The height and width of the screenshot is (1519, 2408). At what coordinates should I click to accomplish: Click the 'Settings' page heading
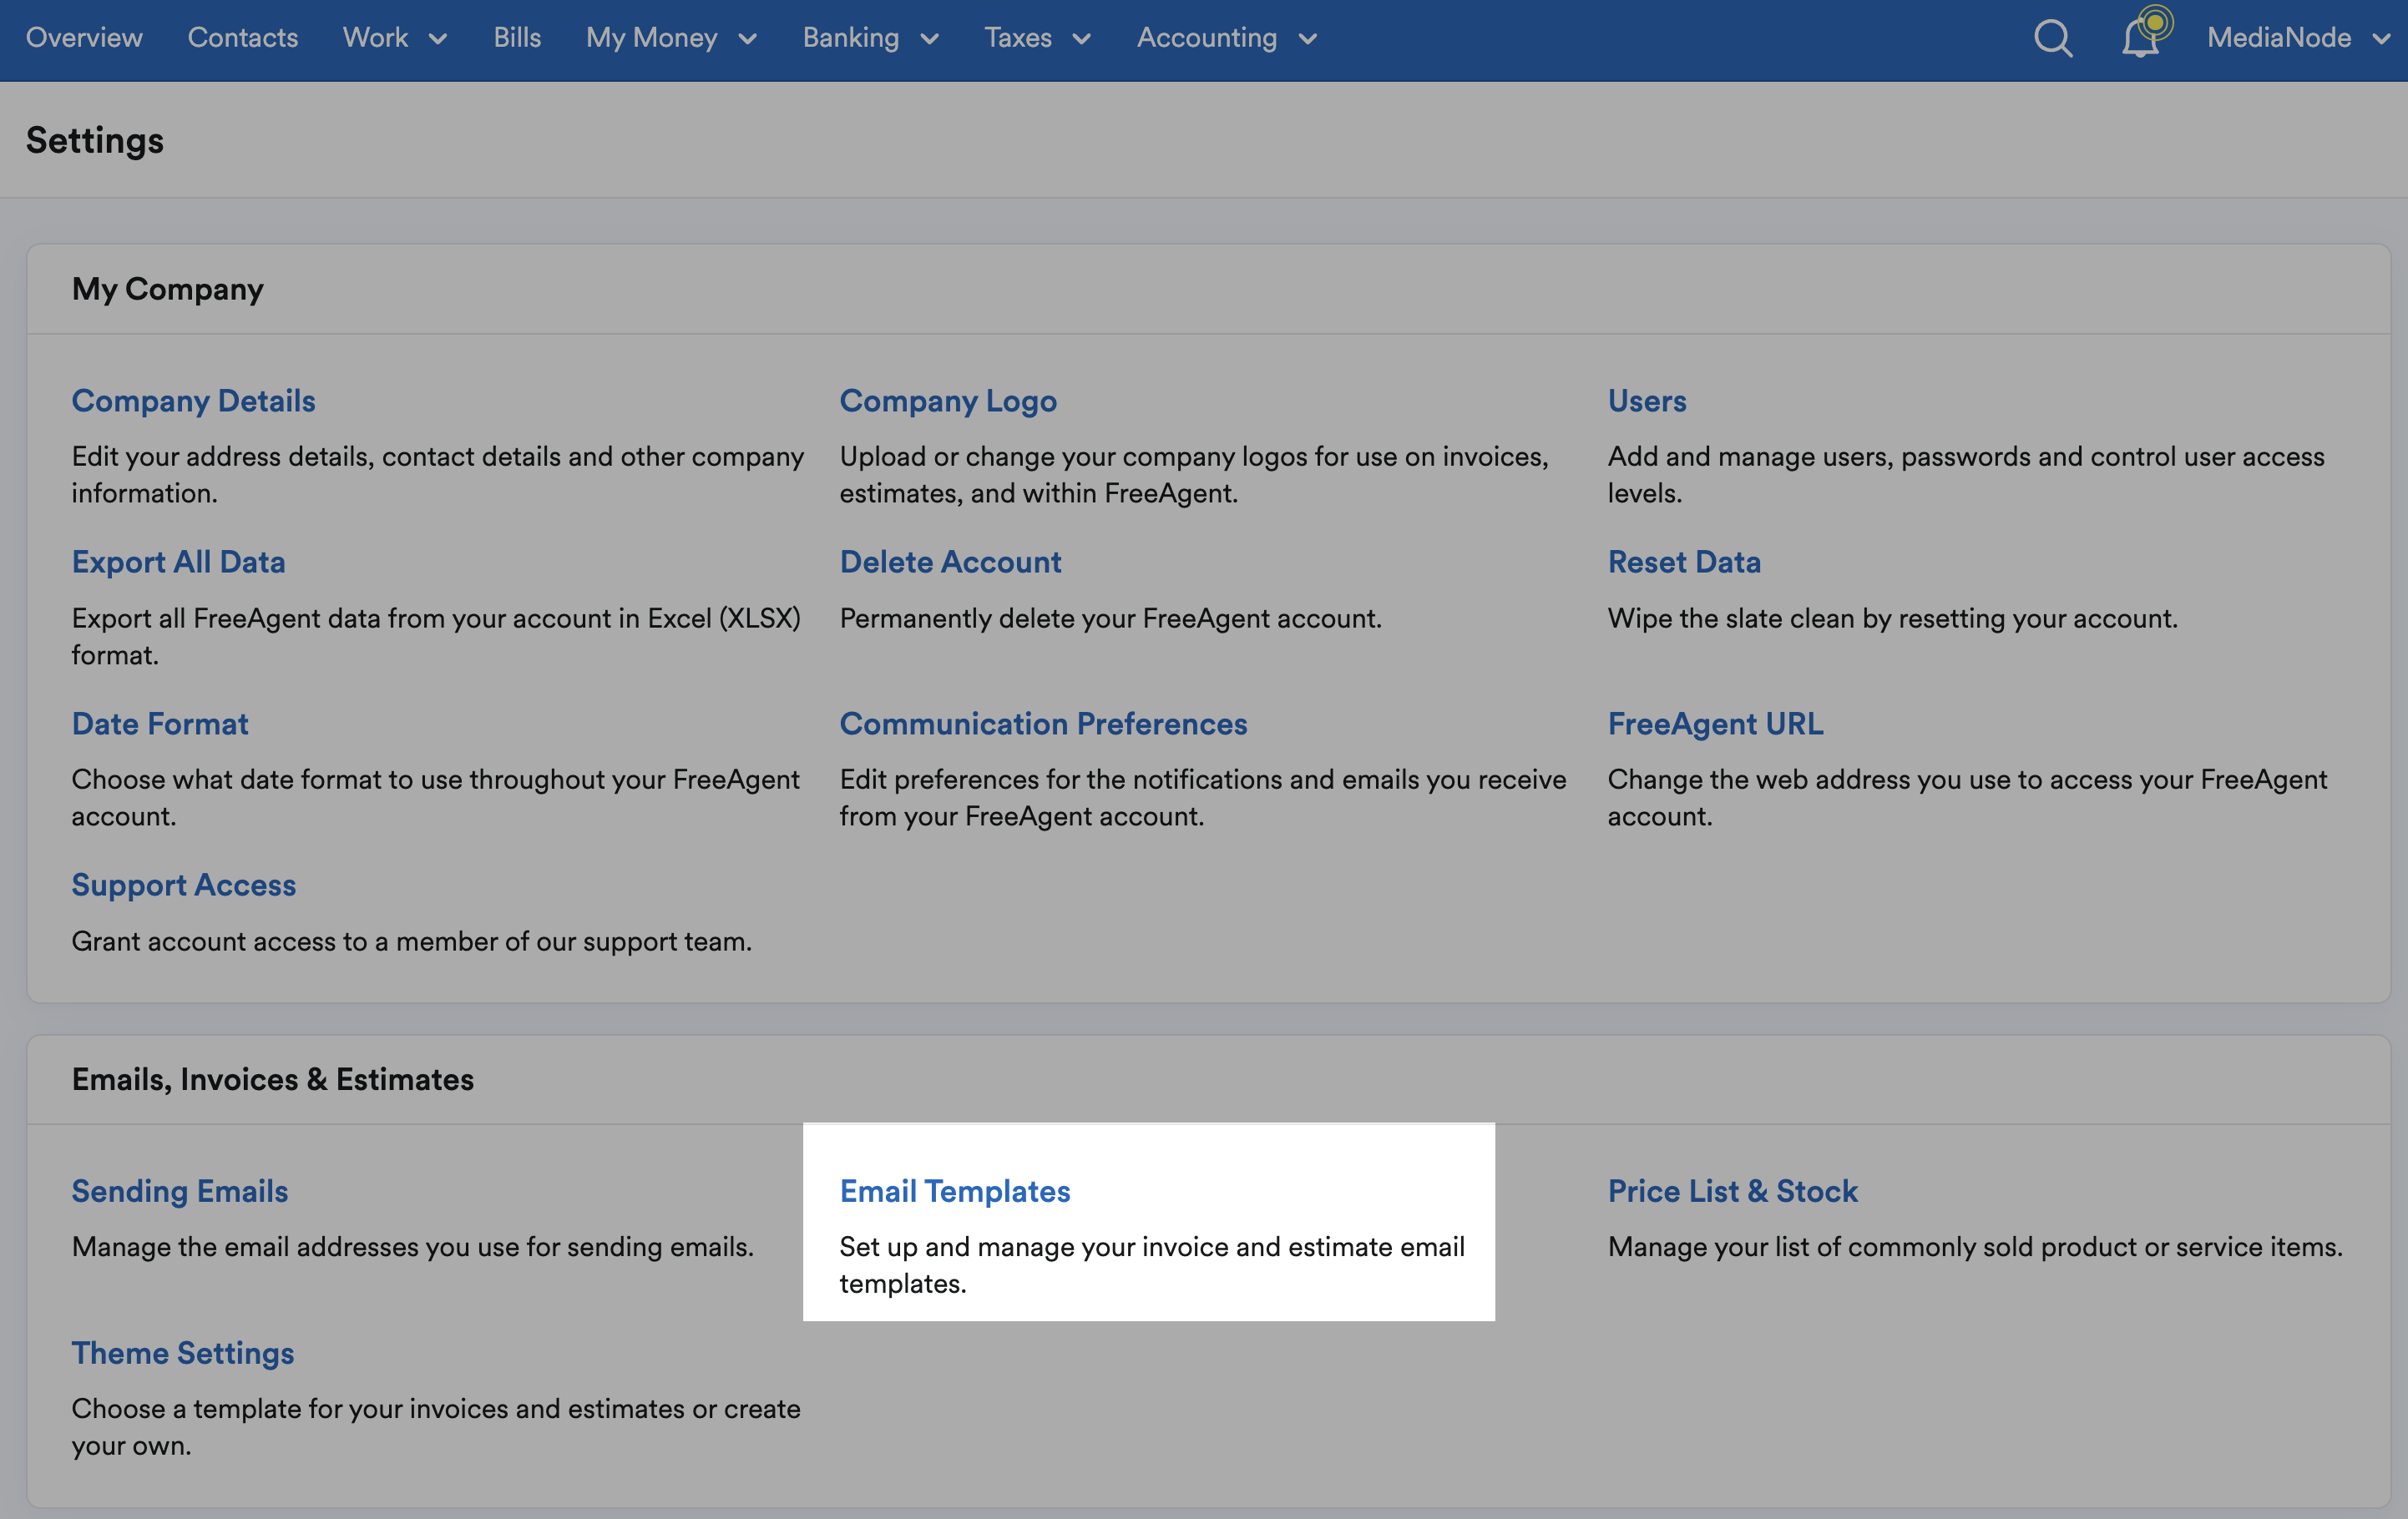pyautogui.click(x=95, y=140)
